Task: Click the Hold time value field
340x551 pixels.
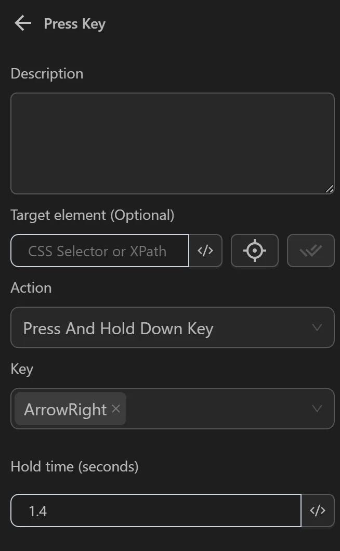Action: pyautogui.click(x=156, y=510)
